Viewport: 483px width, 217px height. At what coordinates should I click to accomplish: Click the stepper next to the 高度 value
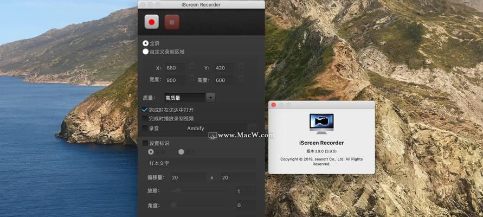(241, 79)
